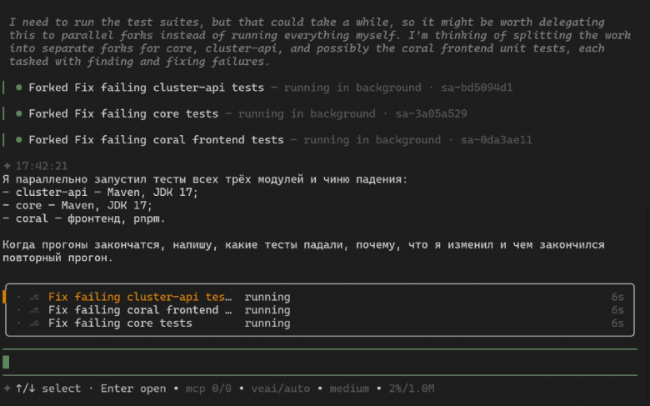Click the agent id sa-bd5094d1
Viewport: 650px width, 406px height.
tap(477, 88)
